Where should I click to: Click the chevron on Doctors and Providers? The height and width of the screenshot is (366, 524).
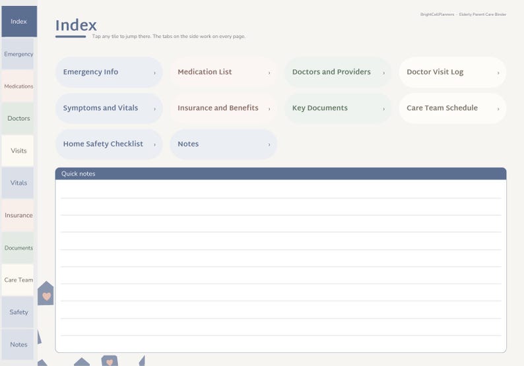pyautogui.click(x=383, y=73)
